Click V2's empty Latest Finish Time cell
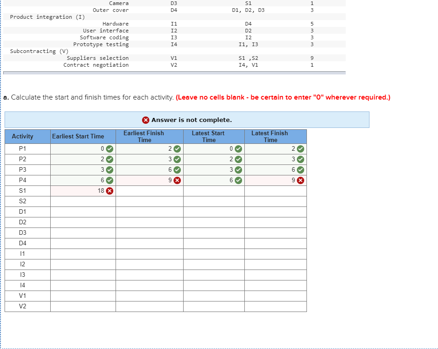Viewport: 438px width, 349px height. 275,306
